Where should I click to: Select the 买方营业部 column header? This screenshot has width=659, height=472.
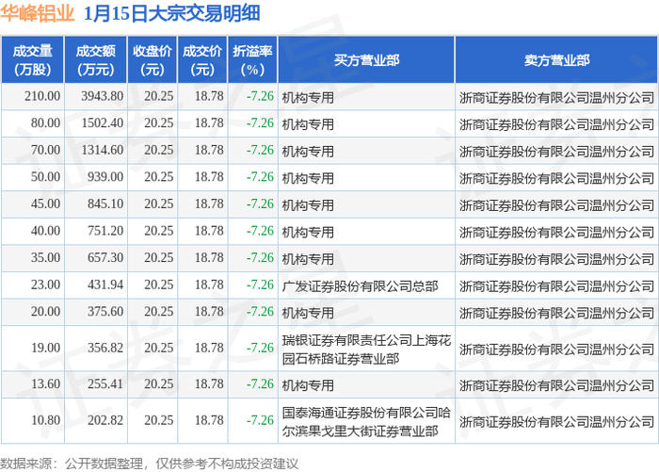(366, 59)
